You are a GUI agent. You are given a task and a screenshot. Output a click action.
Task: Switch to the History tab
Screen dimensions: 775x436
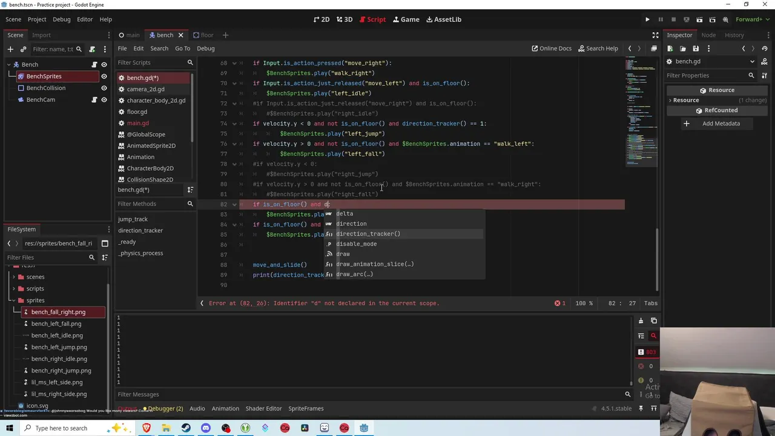point(734,35)
